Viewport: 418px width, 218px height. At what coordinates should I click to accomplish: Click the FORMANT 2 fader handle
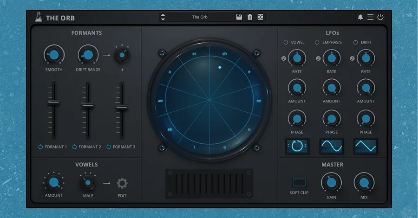tap(88, 105)
